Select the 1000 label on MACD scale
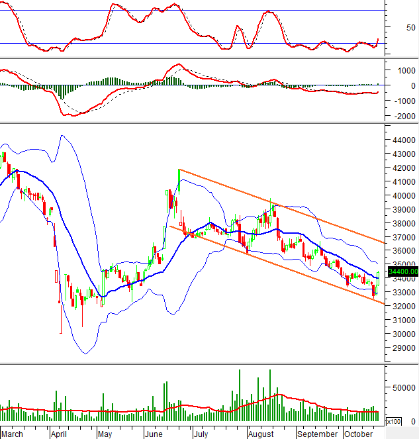 click(x=404, y=70)
